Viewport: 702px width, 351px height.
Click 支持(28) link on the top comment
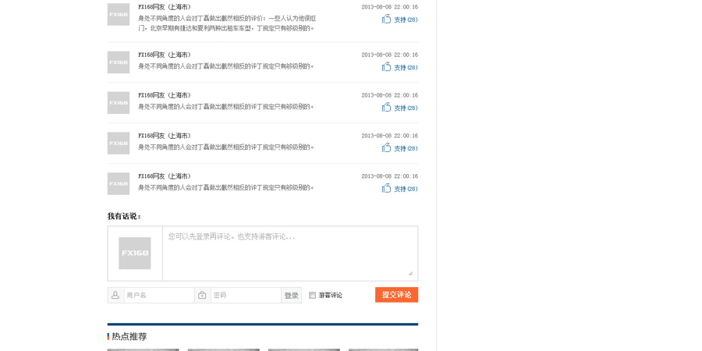coord(405,20)
